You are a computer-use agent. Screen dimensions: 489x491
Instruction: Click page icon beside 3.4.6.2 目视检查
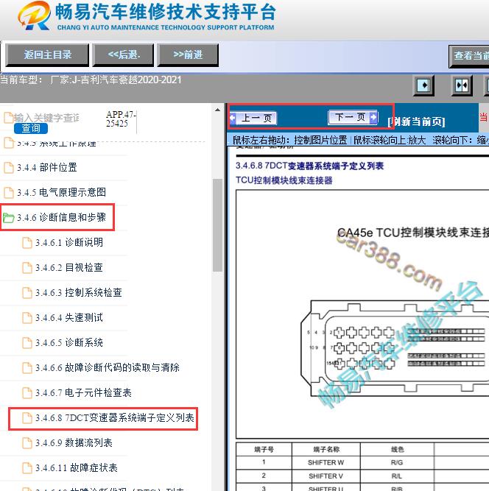(x=27, y=268)
